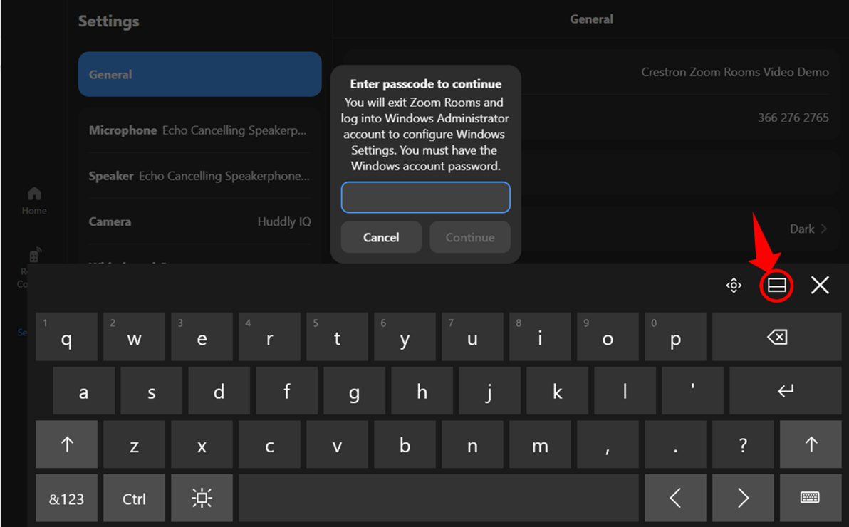Open Speaker settings for Echo Cancelling Speakerphone
The image size is (849, 527).
pyautogui.click(x=199, y=176)
